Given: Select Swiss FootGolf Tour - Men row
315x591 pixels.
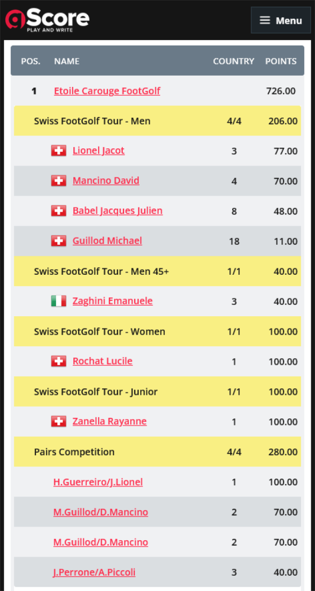Looking at the screenshot, I should click(x=157, y=121).
